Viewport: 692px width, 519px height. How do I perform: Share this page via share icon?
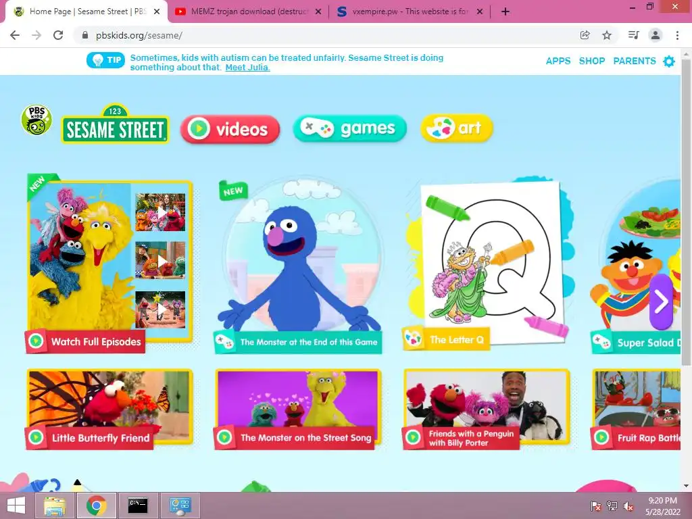click(x=585, y=35)
